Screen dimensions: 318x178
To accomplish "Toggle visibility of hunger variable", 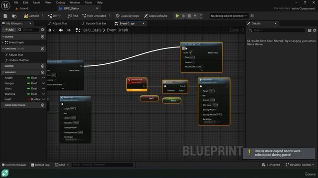I will (43, 83).
